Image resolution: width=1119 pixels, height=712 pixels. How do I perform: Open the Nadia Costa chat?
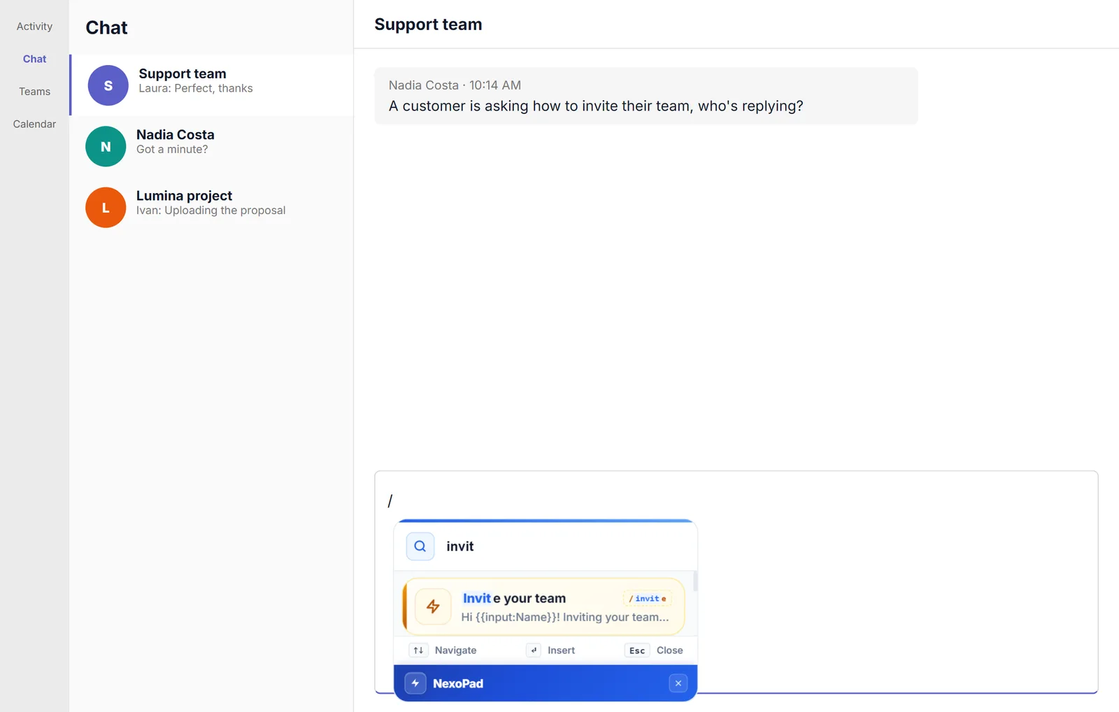[211, 146]
